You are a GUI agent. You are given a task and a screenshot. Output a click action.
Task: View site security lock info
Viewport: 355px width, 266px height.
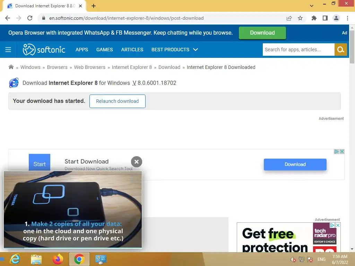[x=43, y=18]
